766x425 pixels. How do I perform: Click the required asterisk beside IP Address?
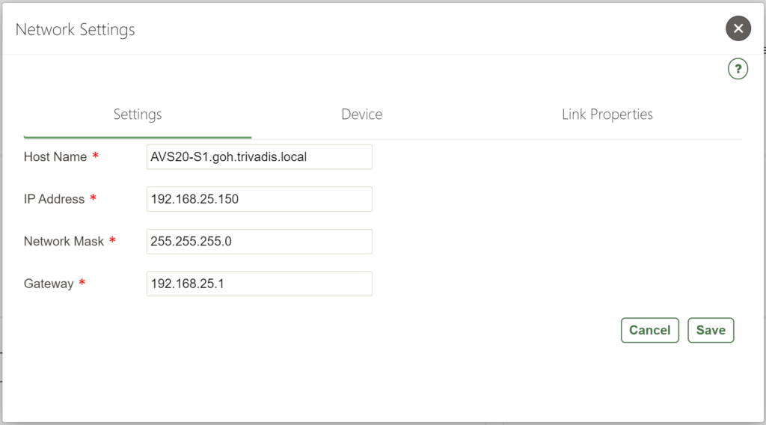pyautogui.click(x=94, y=198)
